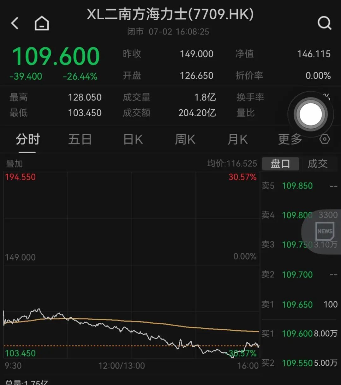Tap the floating round assistive button
341x385 pixels.
tap(311, 114)
